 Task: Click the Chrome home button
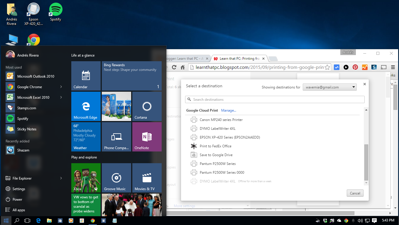182,67
